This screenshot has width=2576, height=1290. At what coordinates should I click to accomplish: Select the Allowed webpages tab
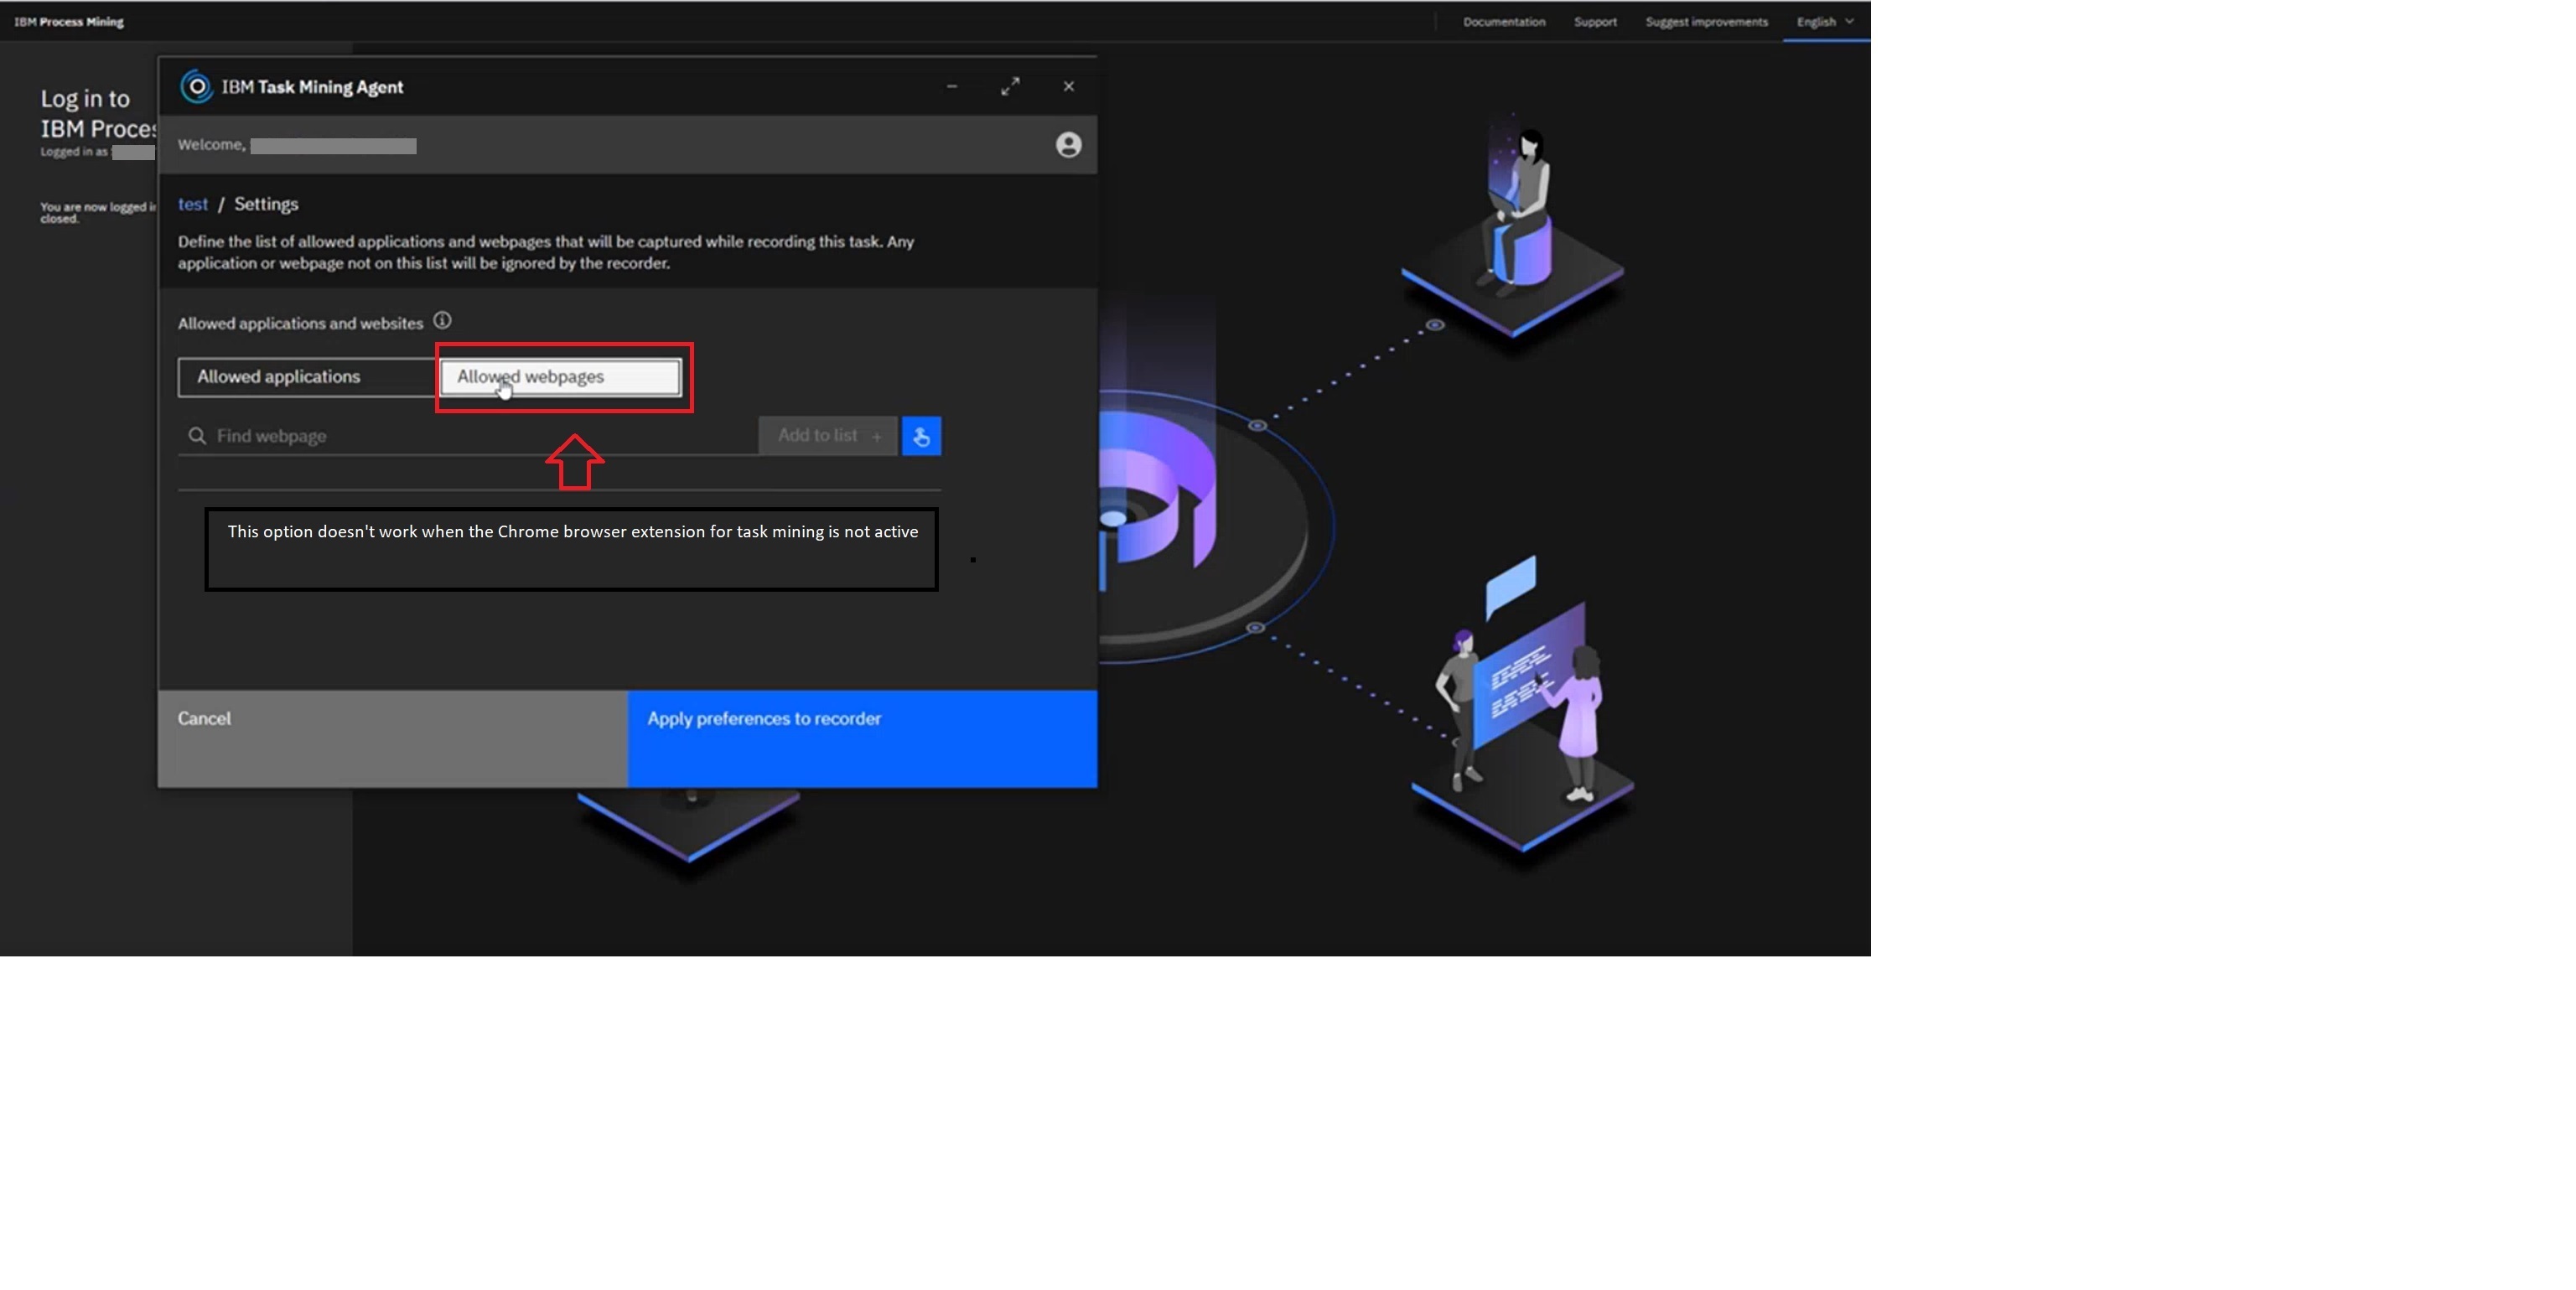click(x=560, y=377)
